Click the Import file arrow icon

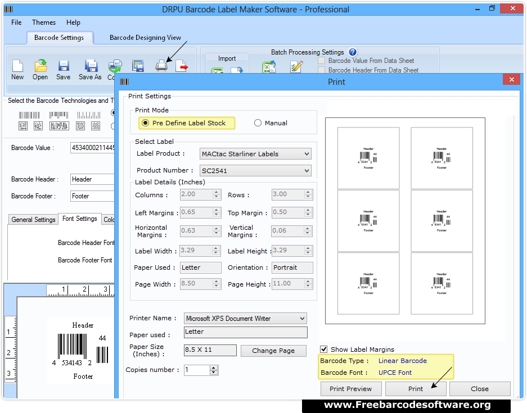[x=237, y=70]
